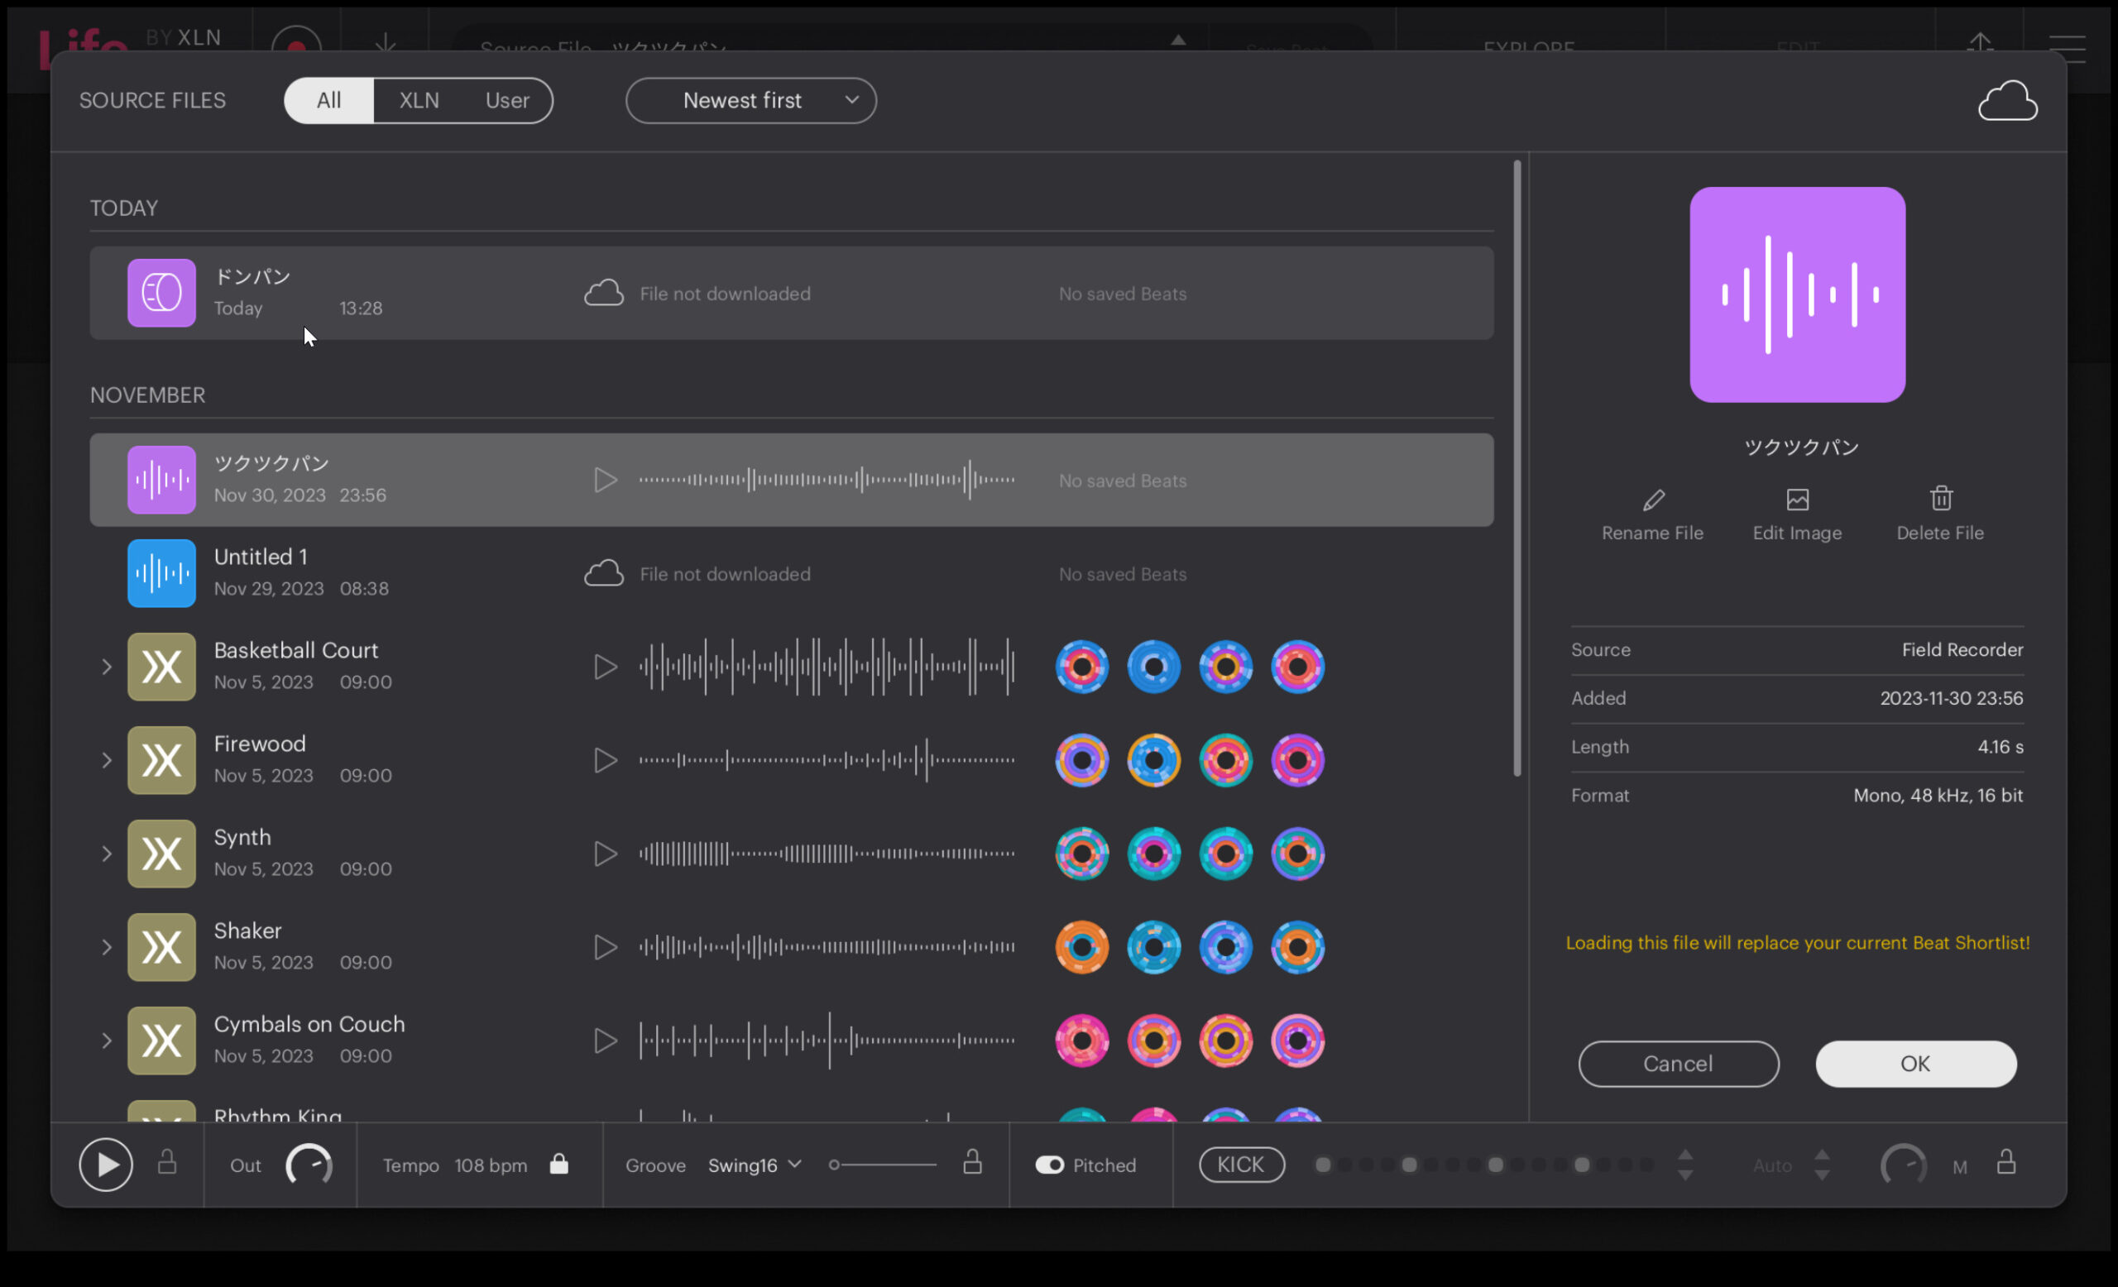Click Cancel button
The image size is (2118, 1287).
[x=1678, y=1064]
